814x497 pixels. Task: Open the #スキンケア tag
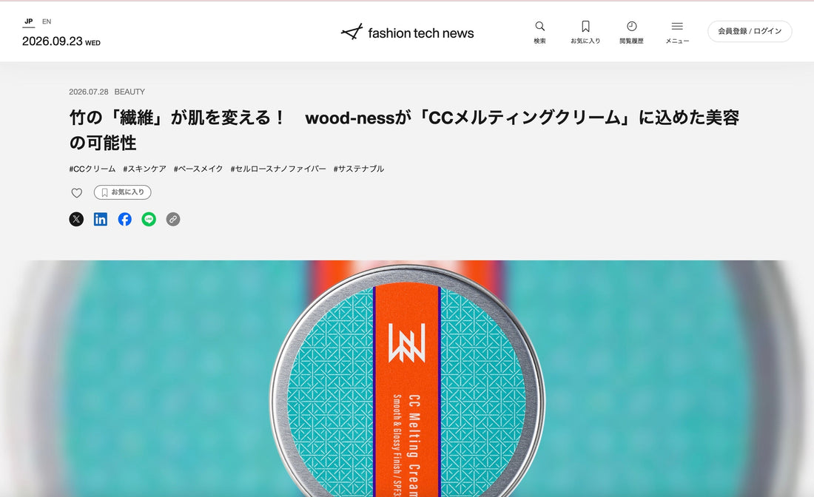(144, 169)
